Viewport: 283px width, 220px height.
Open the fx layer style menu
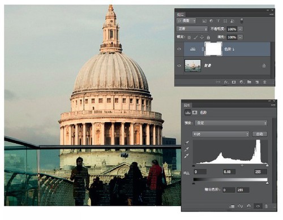tap(226, 82)
